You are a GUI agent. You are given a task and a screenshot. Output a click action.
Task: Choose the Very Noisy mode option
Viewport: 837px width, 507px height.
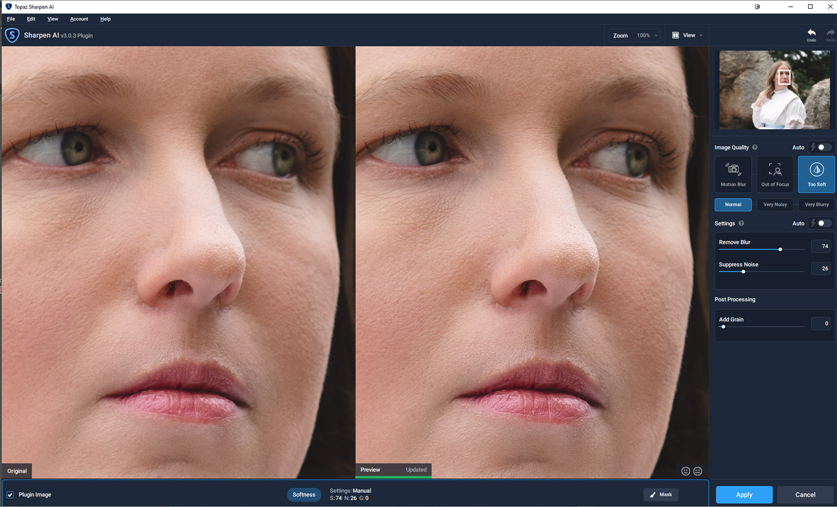(775, 204)
